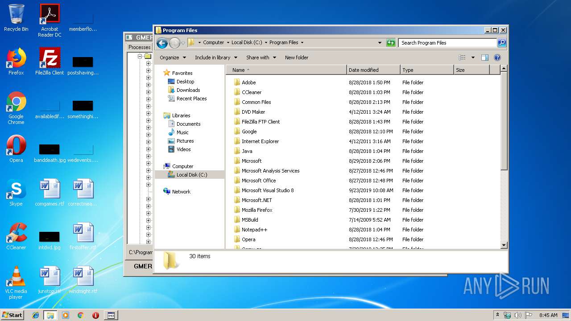Show the preview pane icon
Image resolution: width=571 pixels, height=321 pixels.
click(485, 58)
